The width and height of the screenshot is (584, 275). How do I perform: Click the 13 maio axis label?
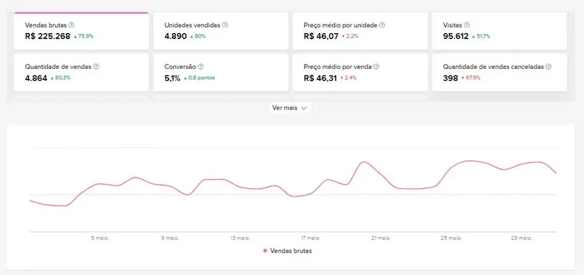click(240, 238)
